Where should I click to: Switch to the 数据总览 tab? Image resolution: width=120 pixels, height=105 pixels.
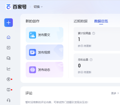(101, 21)
